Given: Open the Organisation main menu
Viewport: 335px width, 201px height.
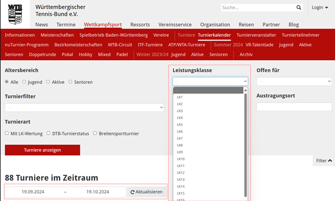Looking at the screenshot, I should [x=215, y=24].
